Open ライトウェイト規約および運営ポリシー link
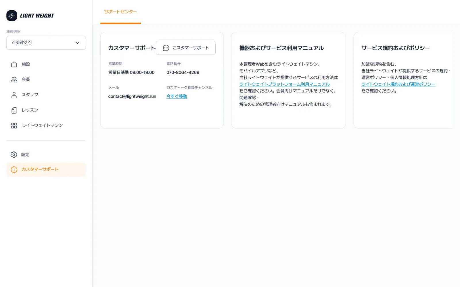Screen dimensions: 460x287 click(398, 84)
